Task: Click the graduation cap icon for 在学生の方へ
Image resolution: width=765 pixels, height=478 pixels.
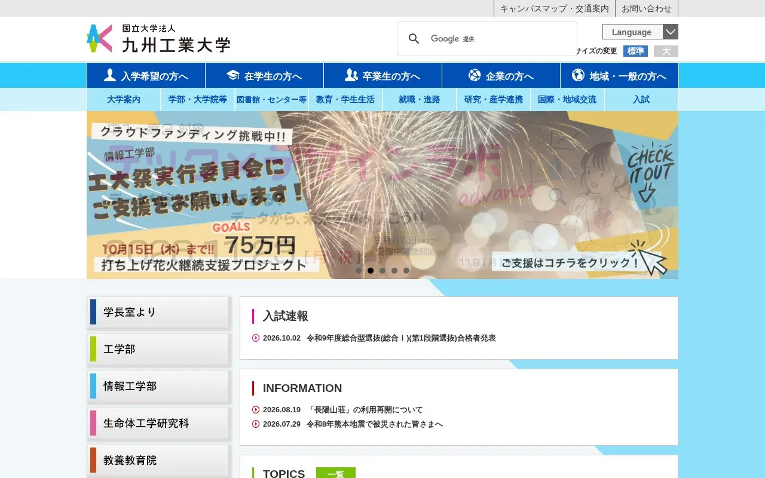Action: click(233, 75)
